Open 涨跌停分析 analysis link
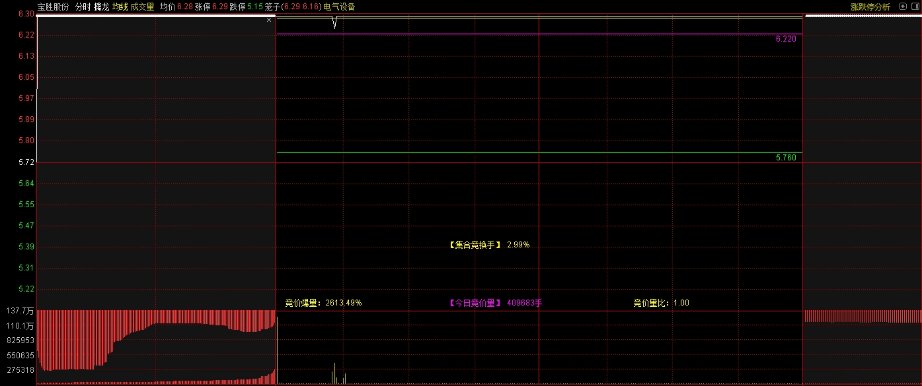 point(870,7)
